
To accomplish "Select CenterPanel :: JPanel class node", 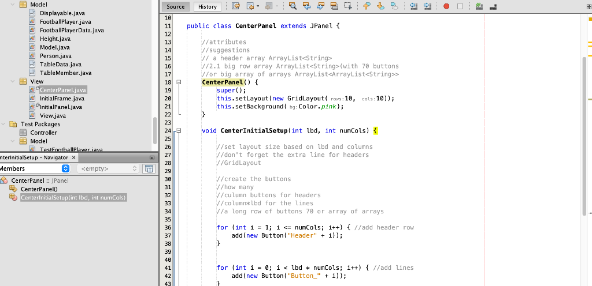I will [40, 180].
